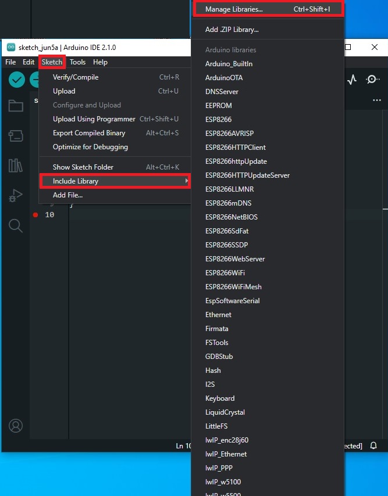
Task: Choose Add .ZIP Library...
Action: click(x=268, y=30)
